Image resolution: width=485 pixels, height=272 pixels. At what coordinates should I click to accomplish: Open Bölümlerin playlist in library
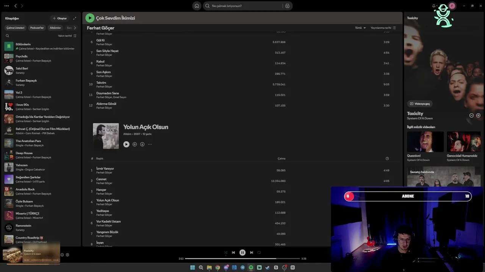[41, 46]
